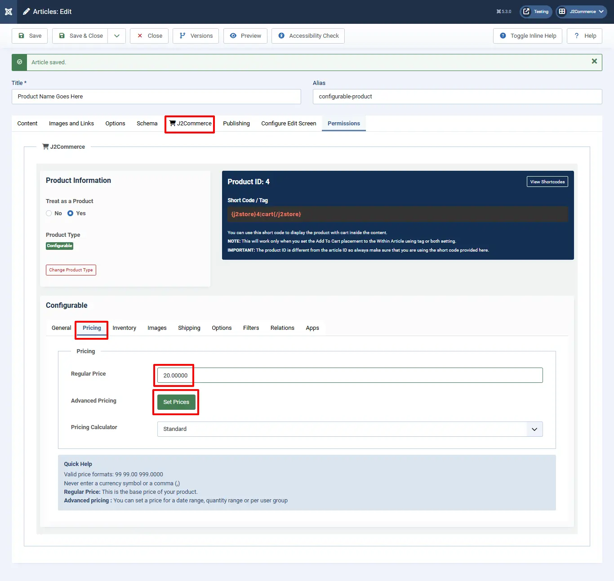Image resolution: width=614 pixels, height=581 pixels.
Task: Click the Title input field
Action: pos(156,97)
